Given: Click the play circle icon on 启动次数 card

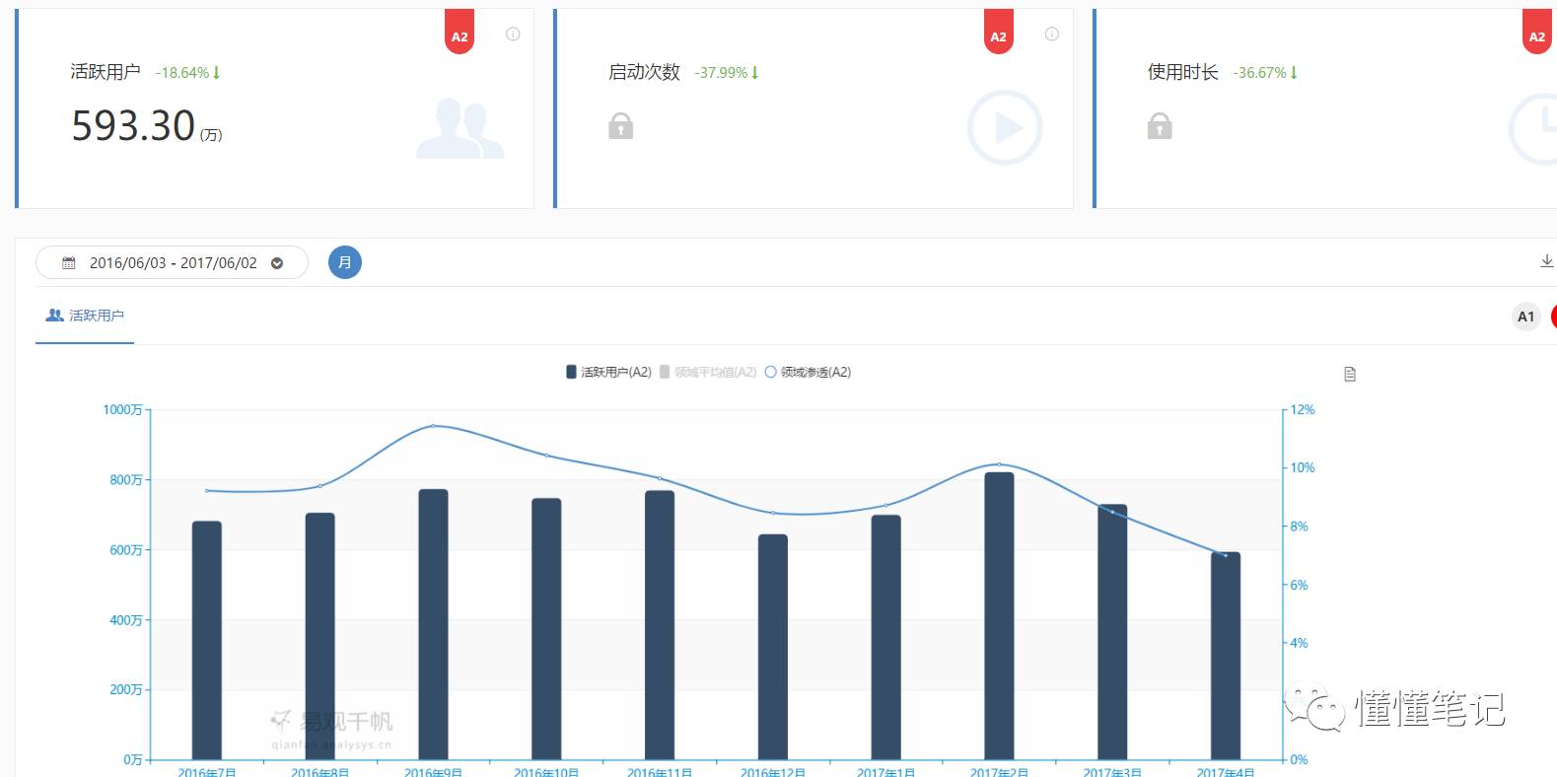Looking at the screenshot, I should [1004, 128].
